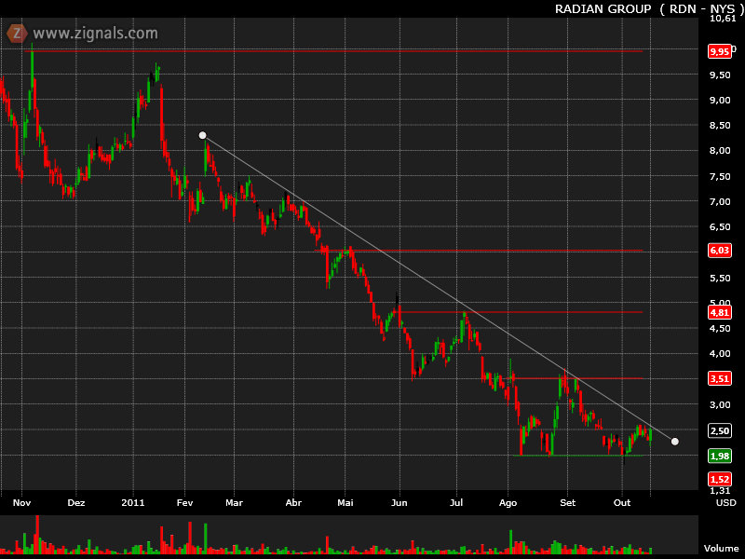Select the red 4,81 price level tag
The width and height of the screenshot is (745, 559).
point(719,312)
